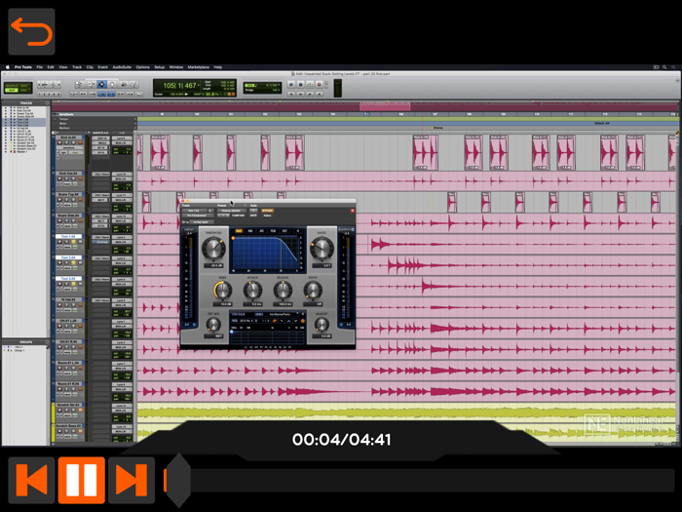This screenshot has width=682, height=512.
Task: Select the low-pass side-chain filter icon
Action: (x=282, y=321)
